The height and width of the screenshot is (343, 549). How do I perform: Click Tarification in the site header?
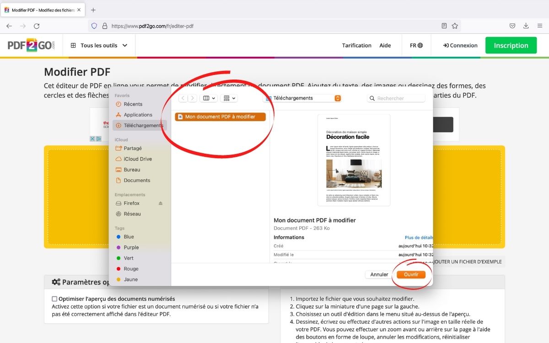coord(357,45)
